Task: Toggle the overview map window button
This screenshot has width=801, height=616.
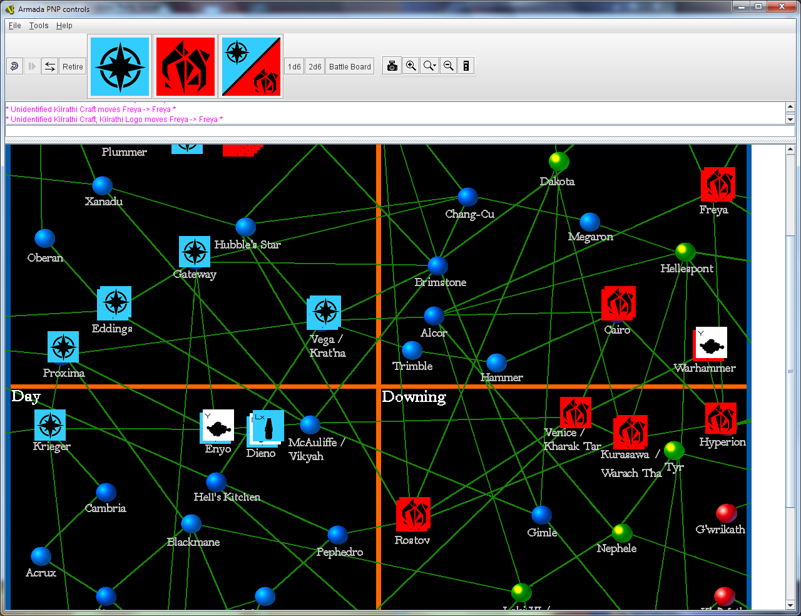Action: (x=466, y=66)
